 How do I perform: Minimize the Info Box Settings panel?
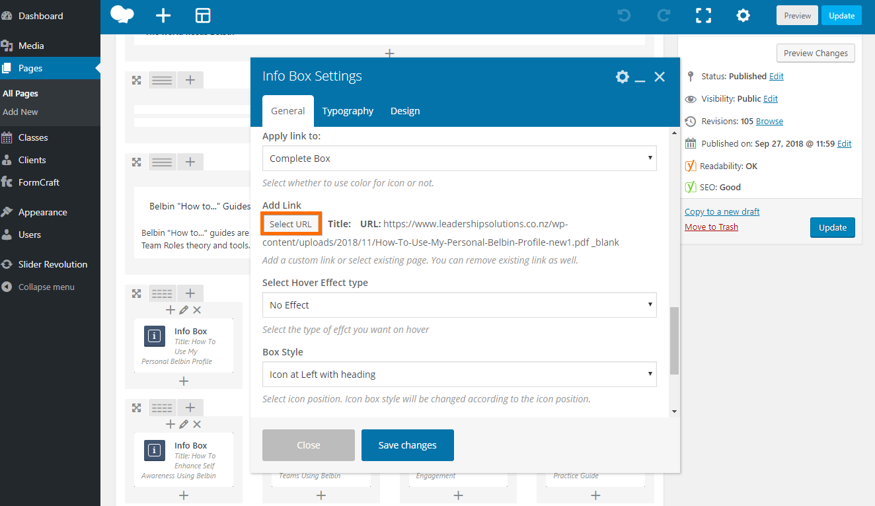coord(640,77)
